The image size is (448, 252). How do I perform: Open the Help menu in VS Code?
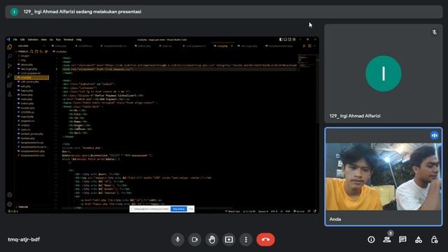pyautogui.click(x=79, y=40)
